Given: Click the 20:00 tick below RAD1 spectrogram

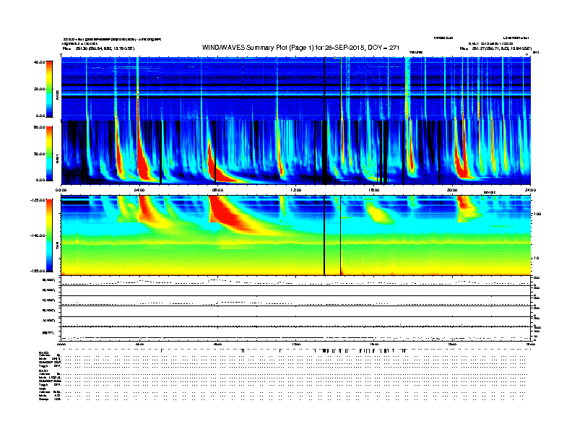Looking at the screenshot, I should 452,190.
